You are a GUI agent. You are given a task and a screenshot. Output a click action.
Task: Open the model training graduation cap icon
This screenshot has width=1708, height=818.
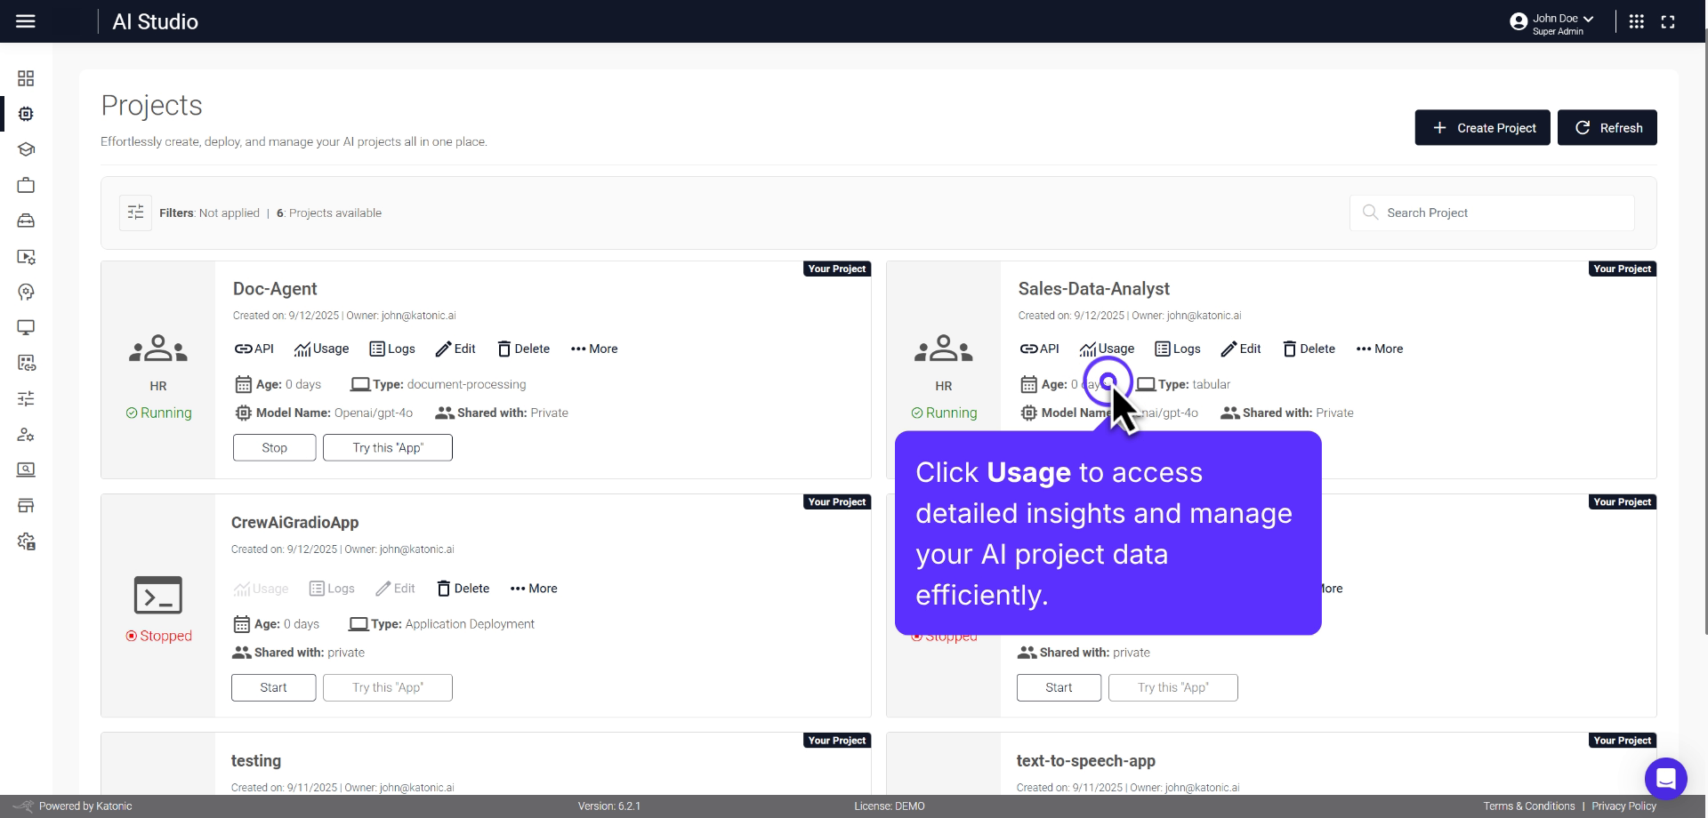pos(26,149)
